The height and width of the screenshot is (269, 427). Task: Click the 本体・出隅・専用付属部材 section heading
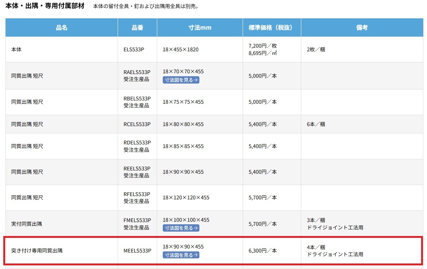(x=45, y=6)
